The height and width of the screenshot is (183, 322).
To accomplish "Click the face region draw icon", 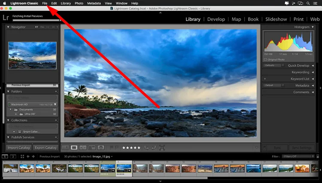I will [x=162, y=147].
